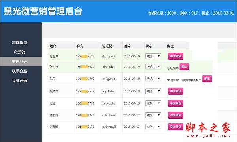Viewport: 237px width, 142px height.
Task: Open status dropdown for phone ending 3797
Action: pos(153,103)
